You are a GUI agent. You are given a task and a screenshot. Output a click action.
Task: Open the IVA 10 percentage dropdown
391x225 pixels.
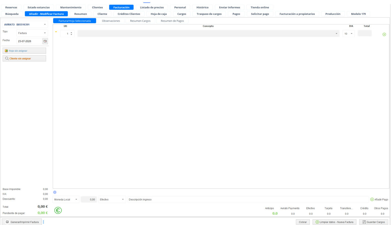pos(348,34)
